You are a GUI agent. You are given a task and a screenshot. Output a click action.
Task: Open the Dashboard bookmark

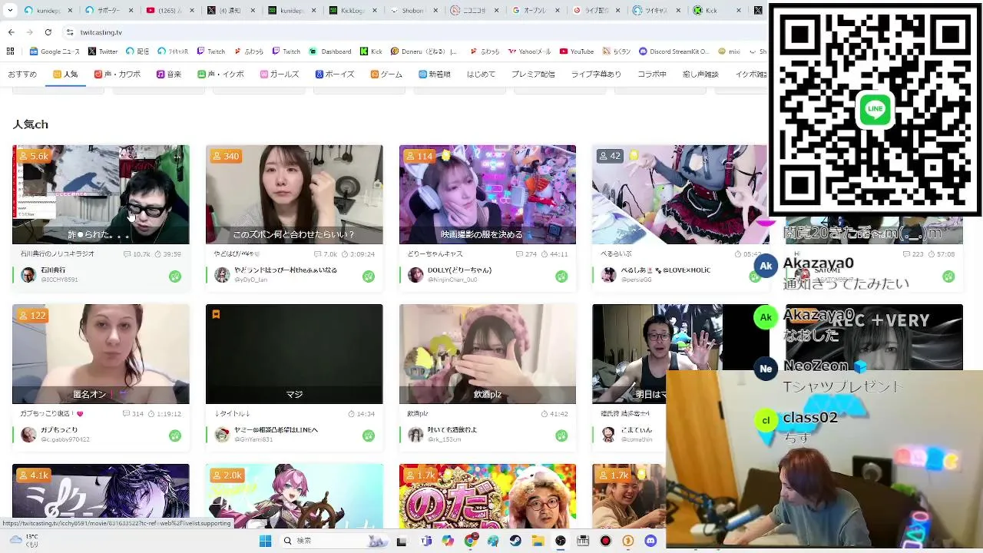(330, 51)
